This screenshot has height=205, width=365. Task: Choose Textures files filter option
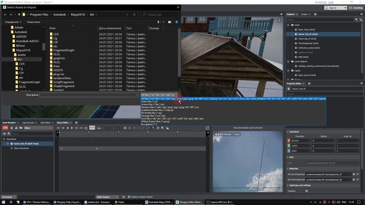(x=170, y=108)
